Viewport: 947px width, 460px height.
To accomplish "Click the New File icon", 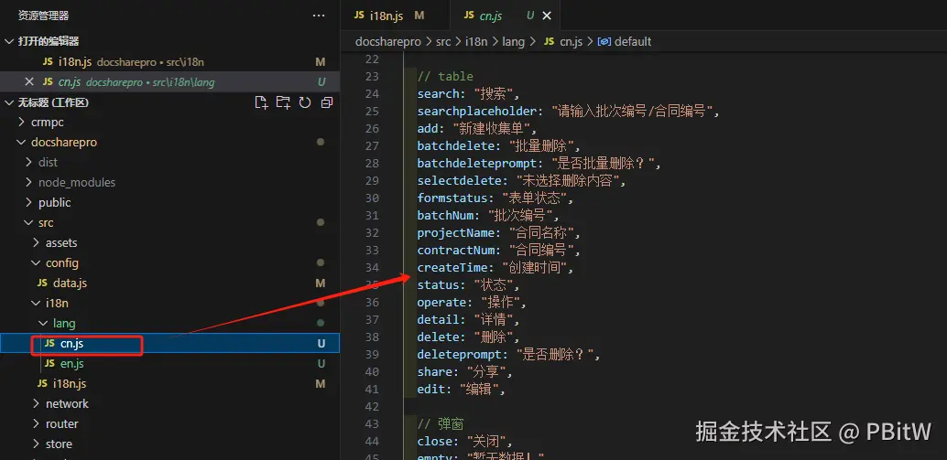I will click(261, 102).
